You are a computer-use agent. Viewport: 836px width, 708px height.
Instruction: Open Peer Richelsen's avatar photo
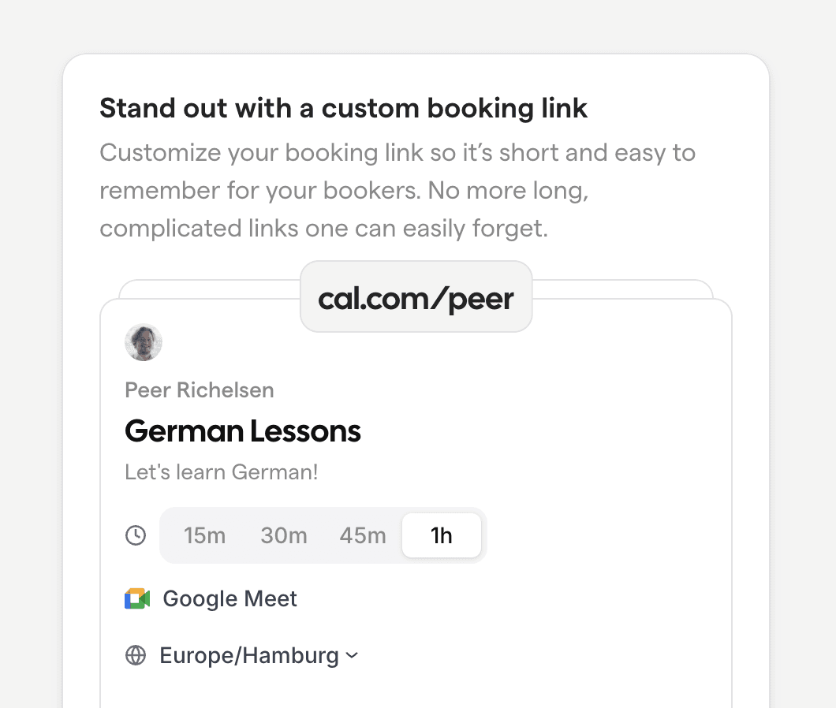[144, 342]
